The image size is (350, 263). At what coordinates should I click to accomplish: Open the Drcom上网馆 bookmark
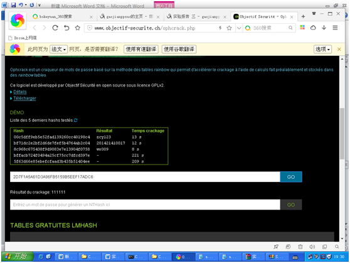coord(23,38)
